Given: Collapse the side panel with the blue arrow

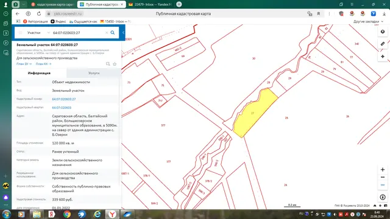Looking at the screenshot, I should click(x=123, y=32).
